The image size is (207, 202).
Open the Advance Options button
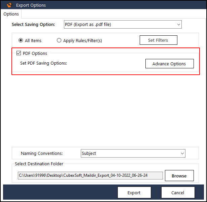coord(170,64)
